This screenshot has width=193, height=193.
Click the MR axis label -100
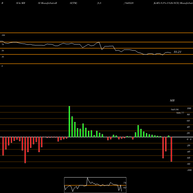189,170
